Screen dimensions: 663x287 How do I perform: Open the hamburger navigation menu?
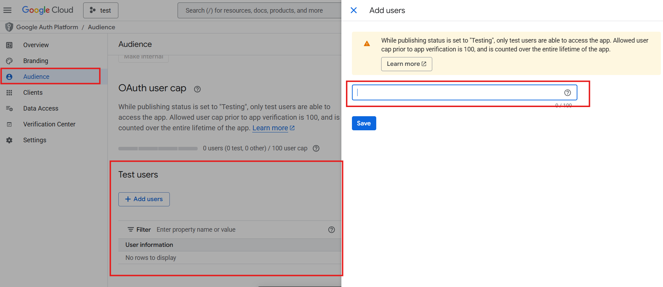(x=7, y=10)
